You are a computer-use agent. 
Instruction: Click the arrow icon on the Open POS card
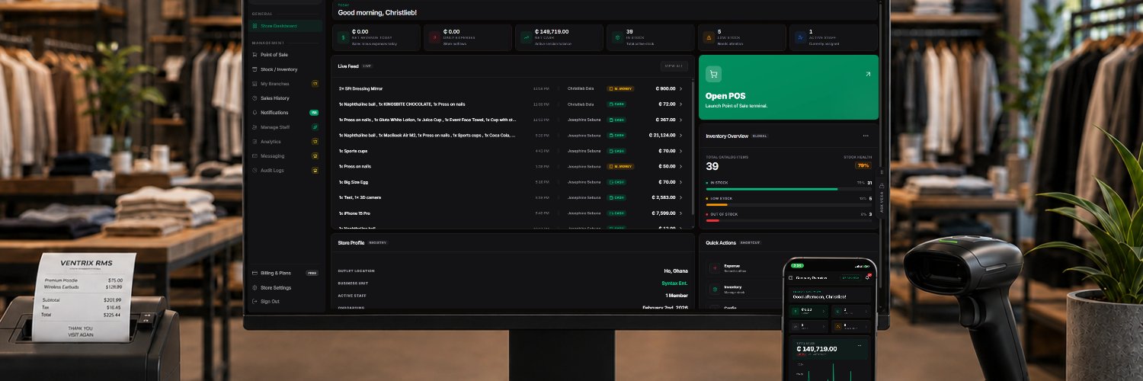pos(867,74)
